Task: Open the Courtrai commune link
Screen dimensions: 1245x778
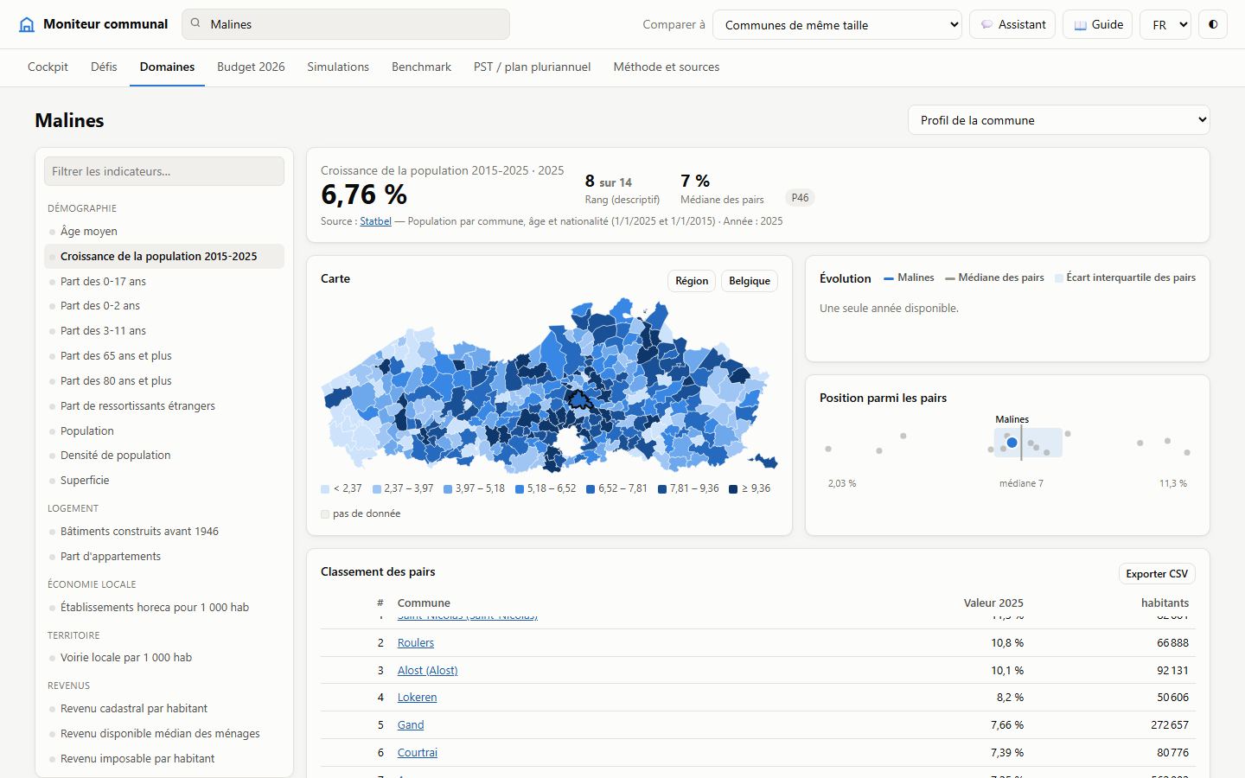Action: tap(418, 752)
